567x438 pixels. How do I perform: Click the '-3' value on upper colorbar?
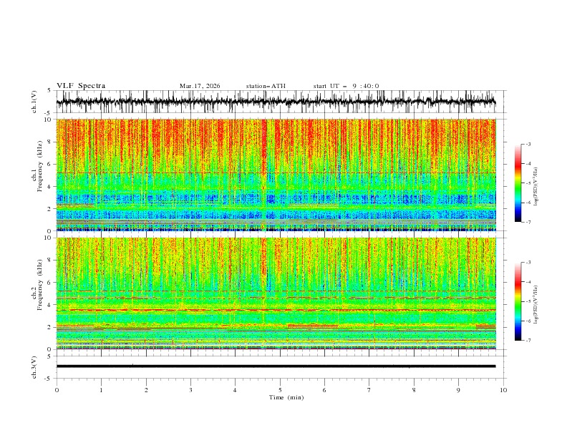(x=528, y=144)
